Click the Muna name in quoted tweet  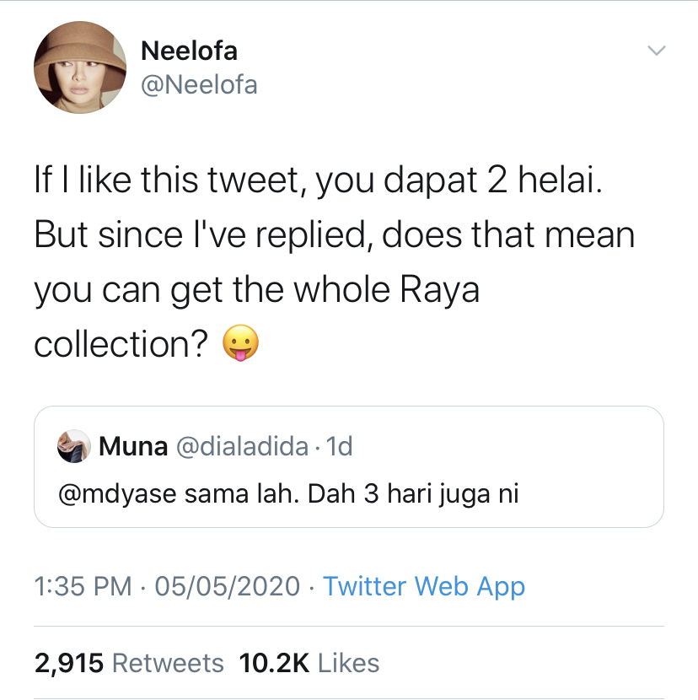point(133,446)
